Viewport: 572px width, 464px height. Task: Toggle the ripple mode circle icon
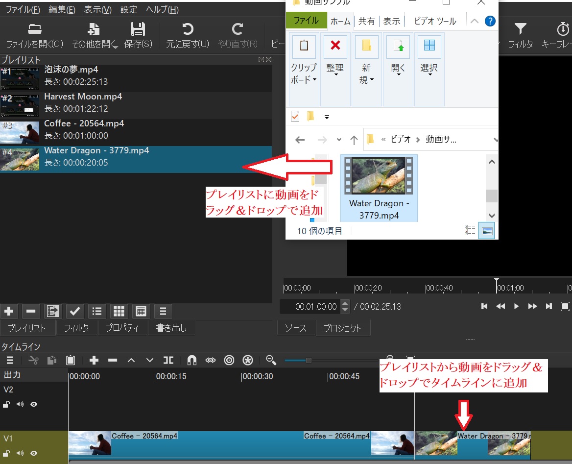click(229, 360)
